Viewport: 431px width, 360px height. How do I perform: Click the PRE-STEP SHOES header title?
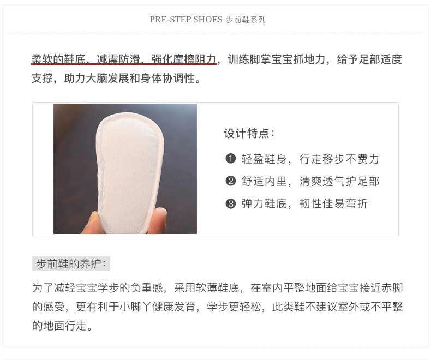[x=186, y=20]
